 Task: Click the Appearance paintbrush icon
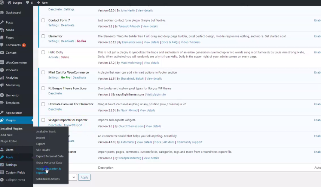[x=2, y=112]
